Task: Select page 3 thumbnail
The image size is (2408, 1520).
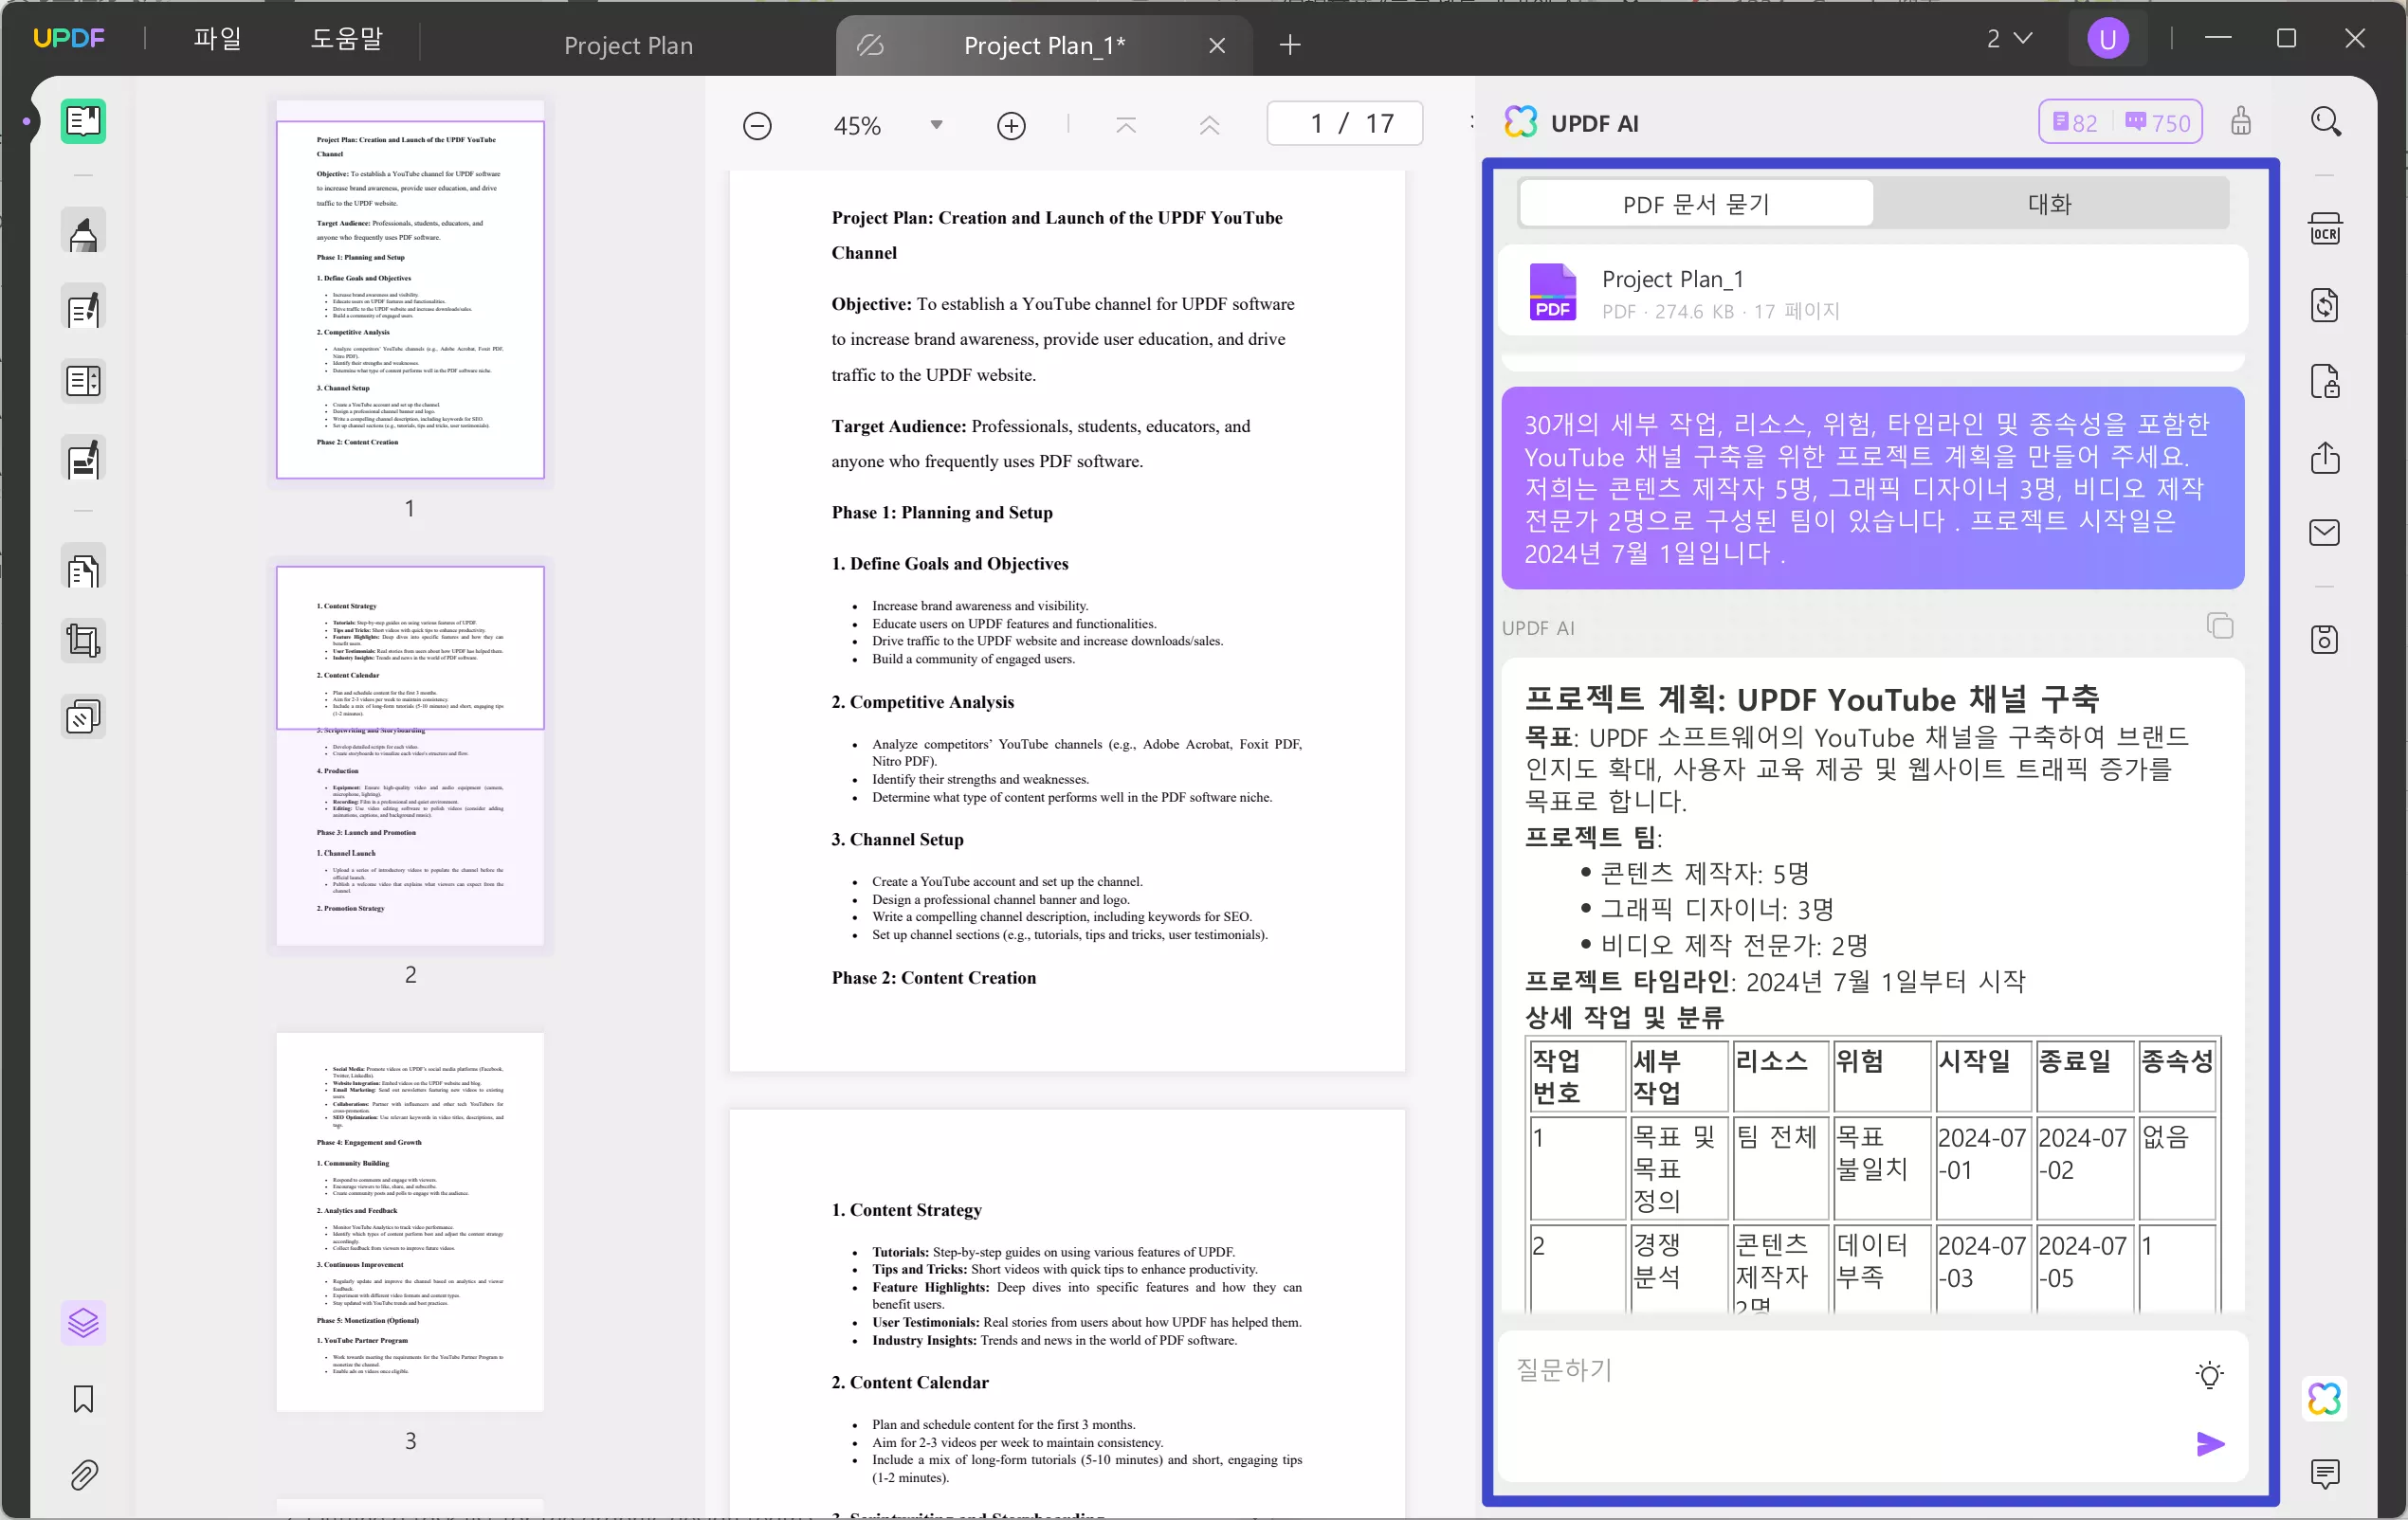Action: point(410,1221)
